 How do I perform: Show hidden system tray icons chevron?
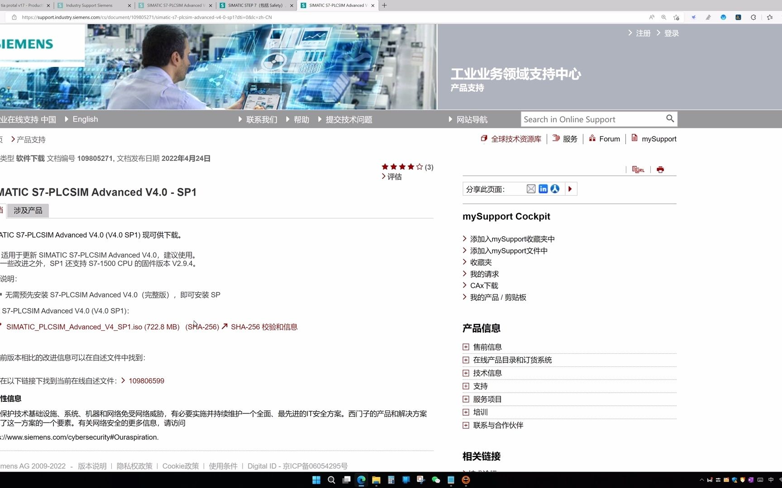pos(701,480)
